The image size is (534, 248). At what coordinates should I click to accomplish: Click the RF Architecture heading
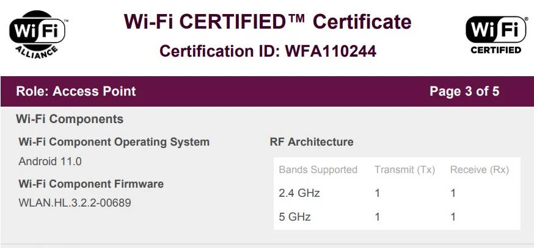tap(312, 142)
